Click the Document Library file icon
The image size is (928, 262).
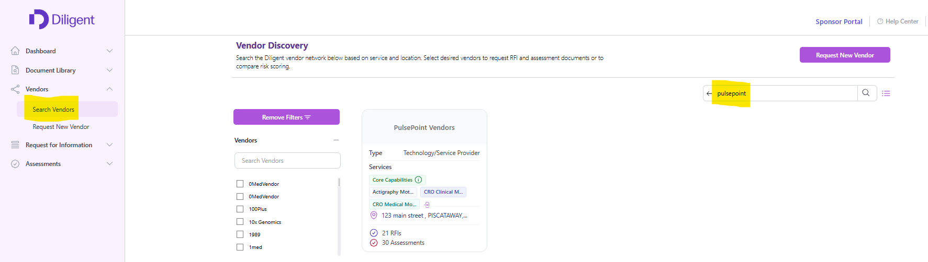coord(15,70)
